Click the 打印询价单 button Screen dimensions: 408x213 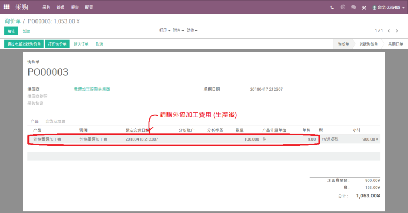(57, 44)
